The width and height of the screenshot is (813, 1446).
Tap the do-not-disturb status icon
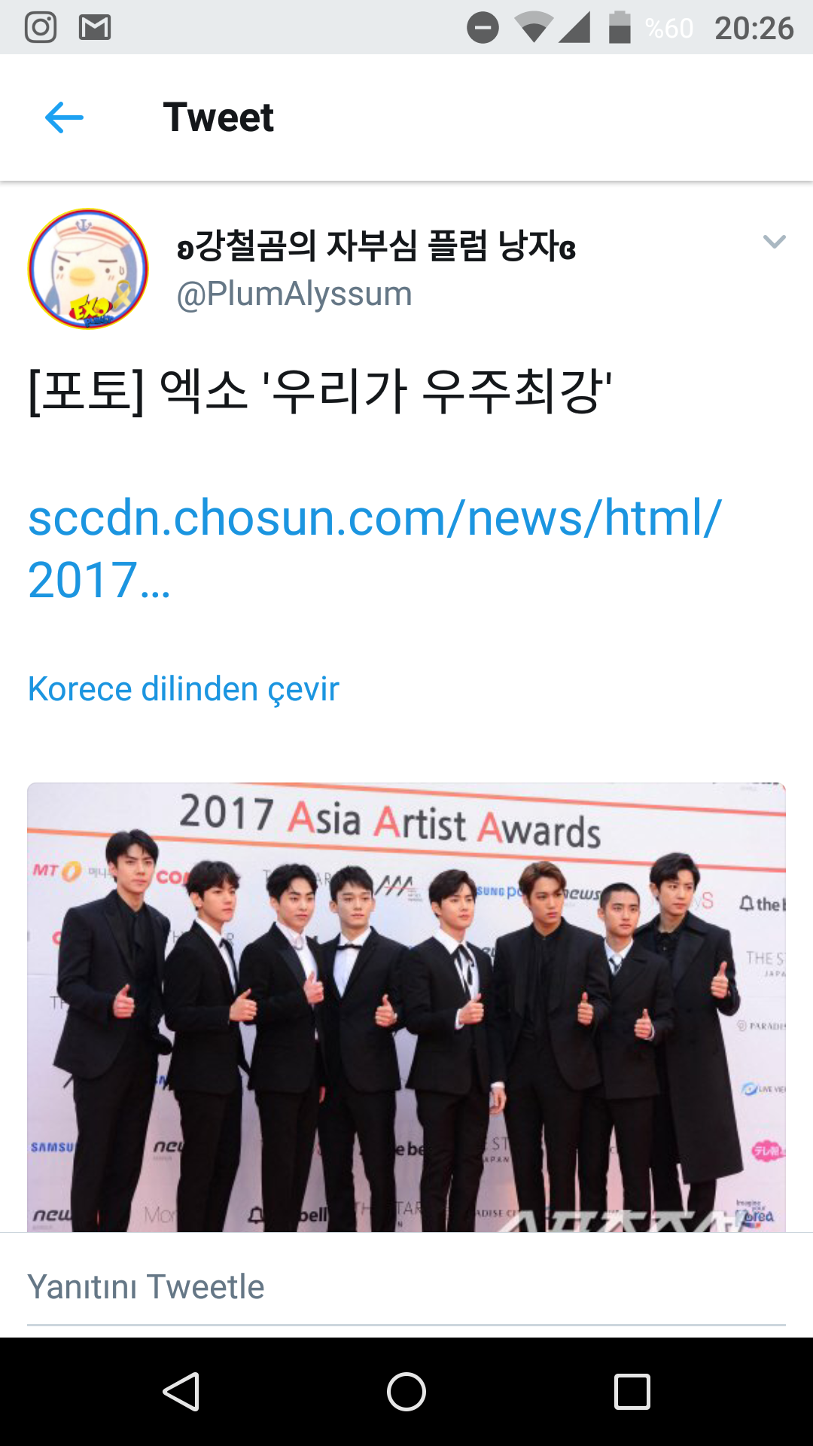point(483,28)
